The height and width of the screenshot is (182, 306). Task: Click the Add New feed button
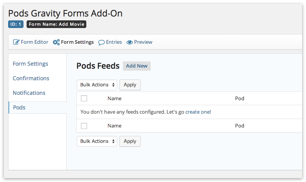coord(136,66)
